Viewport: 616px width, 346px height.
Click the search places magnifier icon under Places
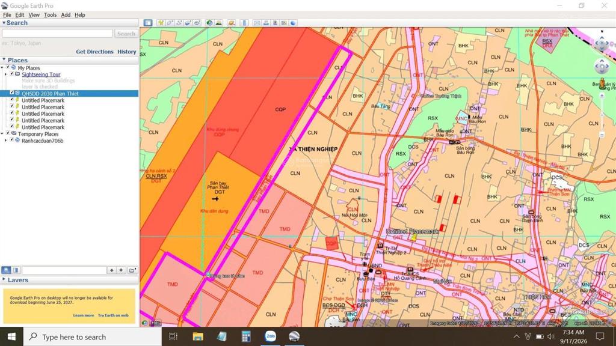click(x=6, y=270)
